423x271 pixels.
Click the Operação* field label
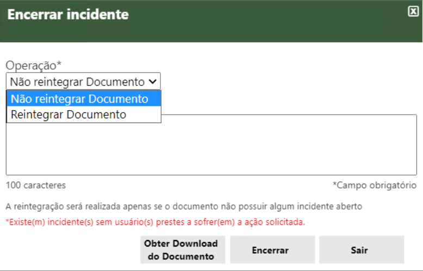click(34, 66)
